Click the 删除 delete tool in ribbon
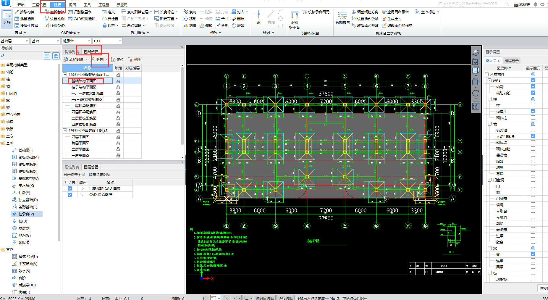 point(238,19)
